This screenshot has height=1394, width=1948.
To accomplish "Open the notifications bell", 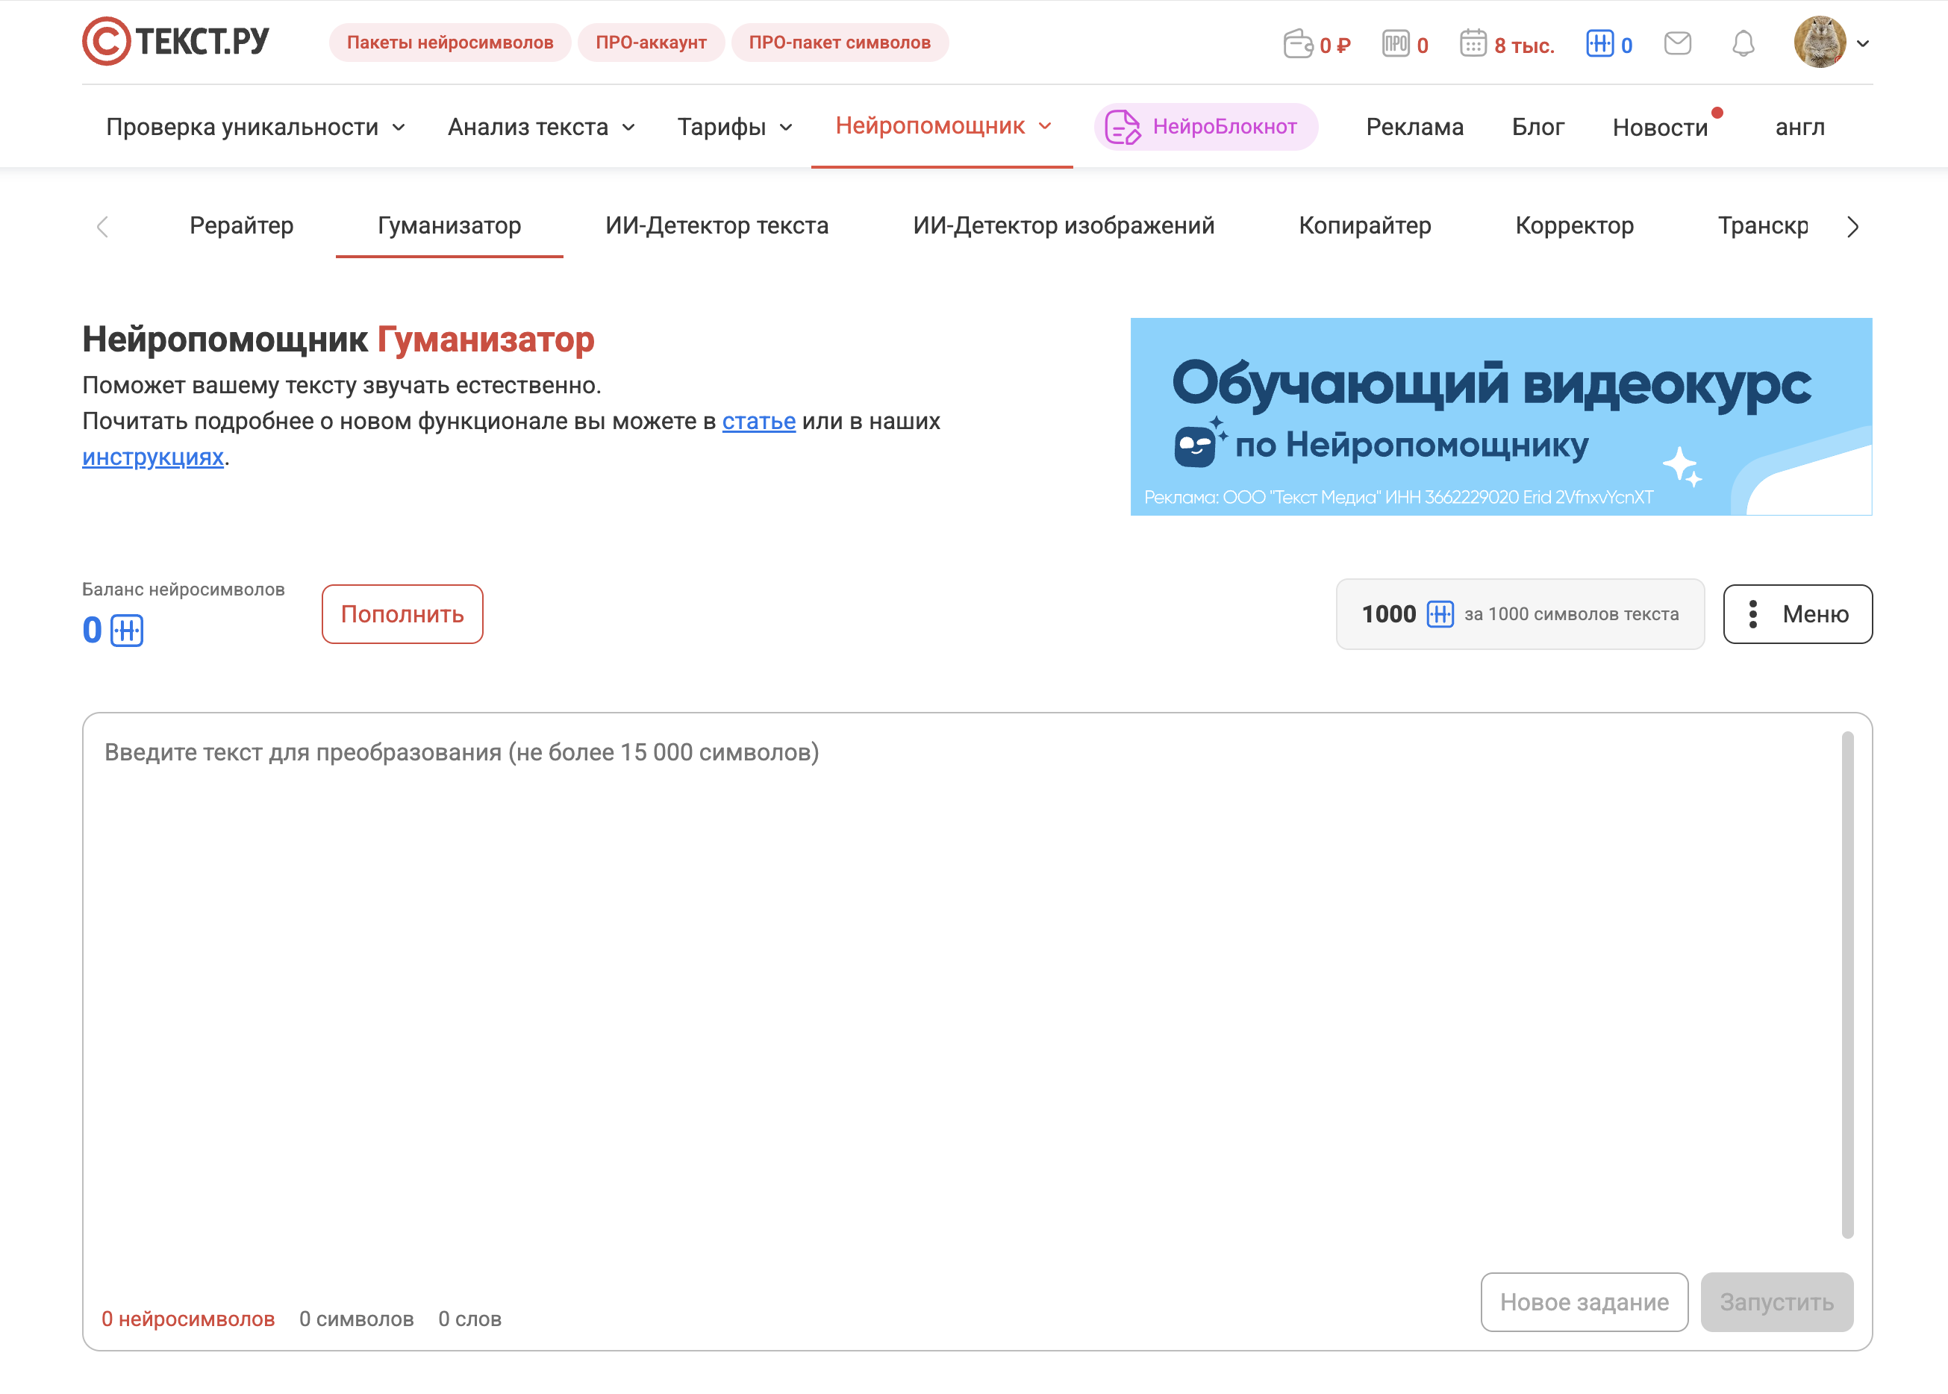I will click(1743, 43).
